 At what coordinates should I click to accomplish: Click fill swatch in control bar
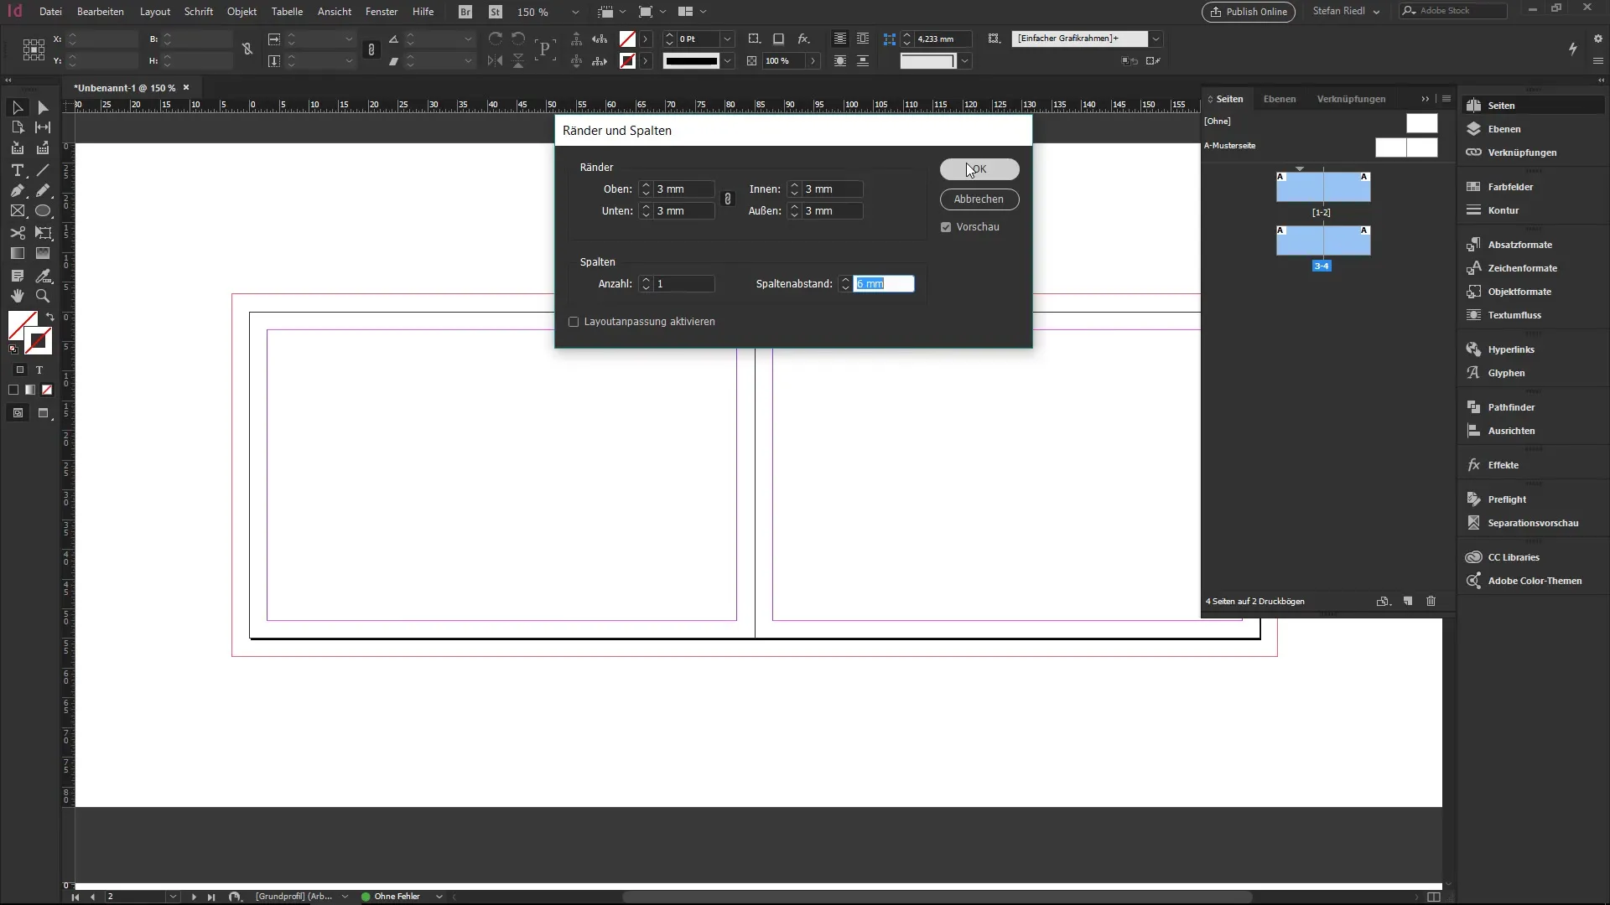(627, 39)
